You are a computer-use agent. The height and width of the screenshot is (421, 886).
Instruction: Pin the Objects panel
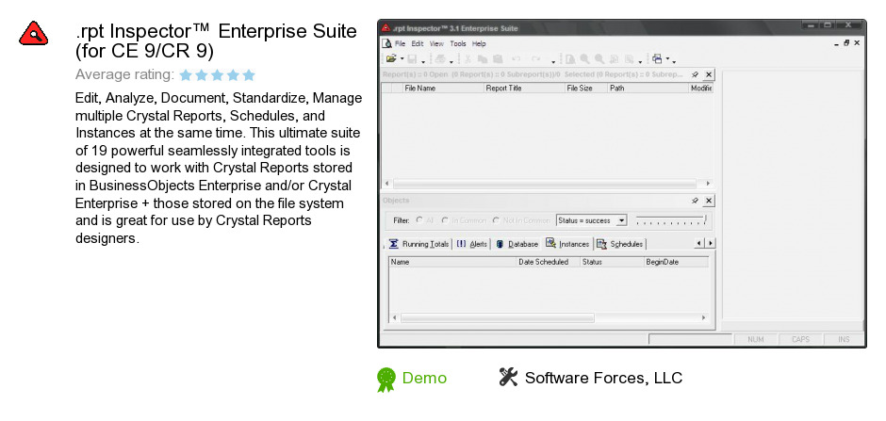tap(696, 201)
